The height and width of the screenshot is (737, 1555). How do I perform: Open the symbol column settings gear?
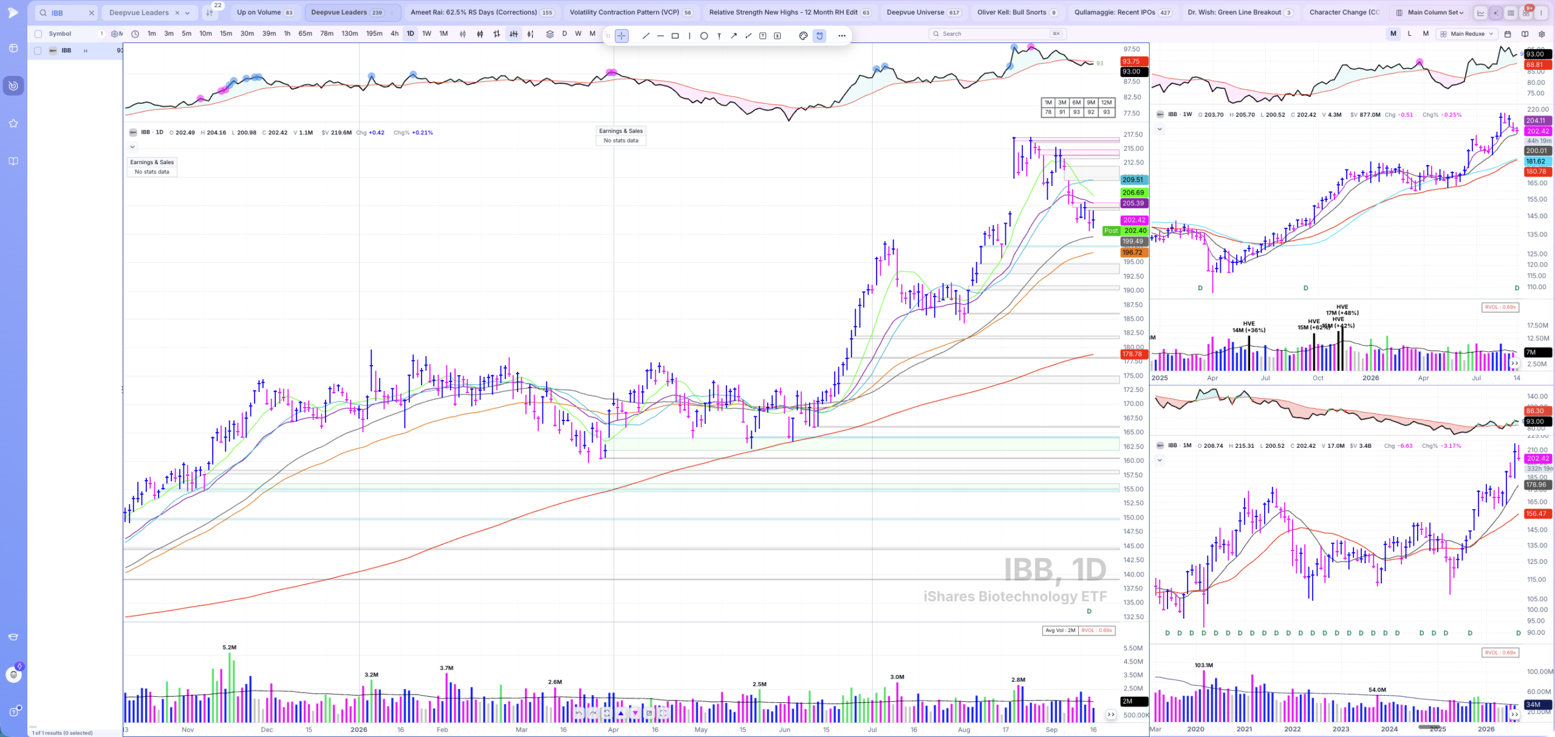(114, 34)
